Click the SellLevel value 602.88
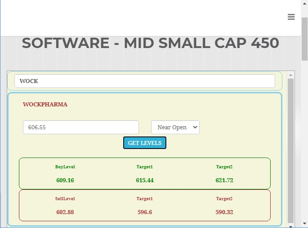Screen dimensions: 308x228 coord(65,212)
